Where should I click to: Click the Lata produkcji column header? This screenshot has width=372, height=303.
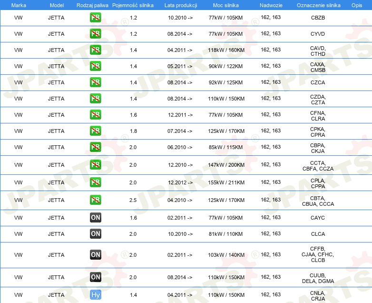tap(181, 5)
